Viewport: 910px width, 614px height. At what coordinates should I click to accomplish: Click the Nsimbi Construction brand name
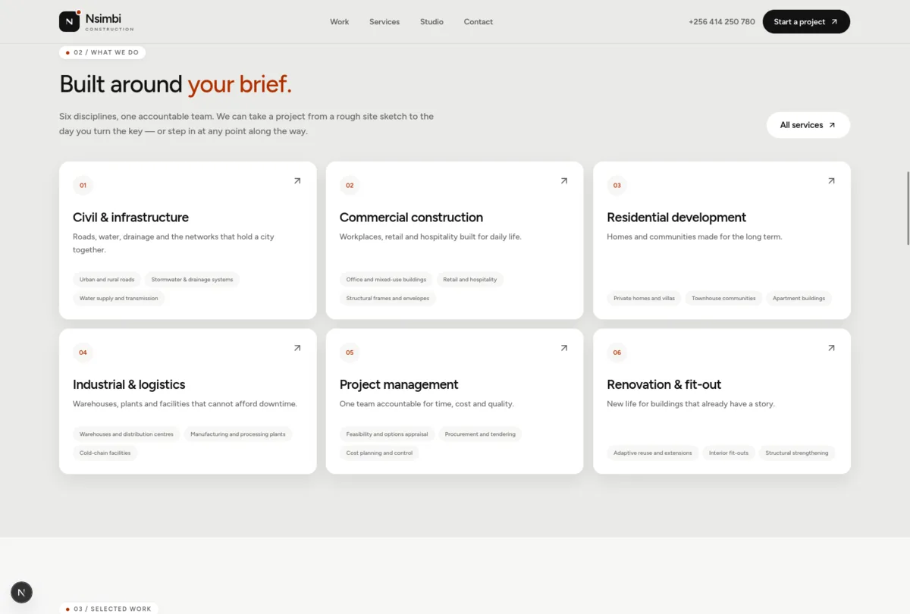[109, 22]
